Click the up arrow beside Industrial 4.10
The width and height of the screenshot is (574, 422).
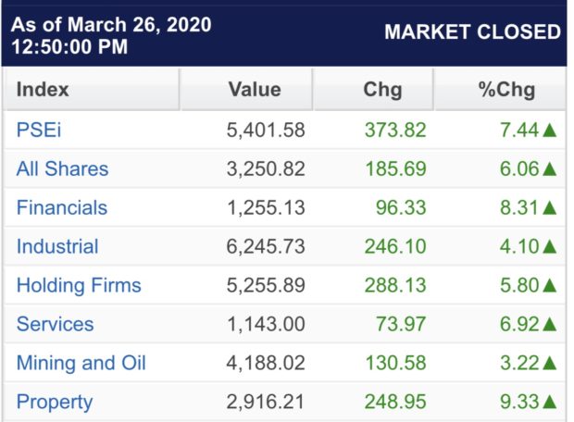click(x=550, y=247)
